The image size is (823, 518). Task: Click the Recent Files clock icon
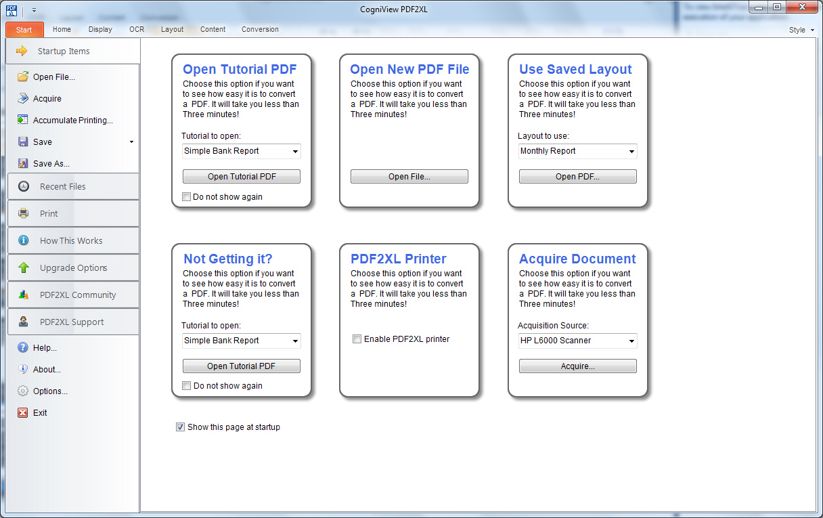click(x=24, y=186)
